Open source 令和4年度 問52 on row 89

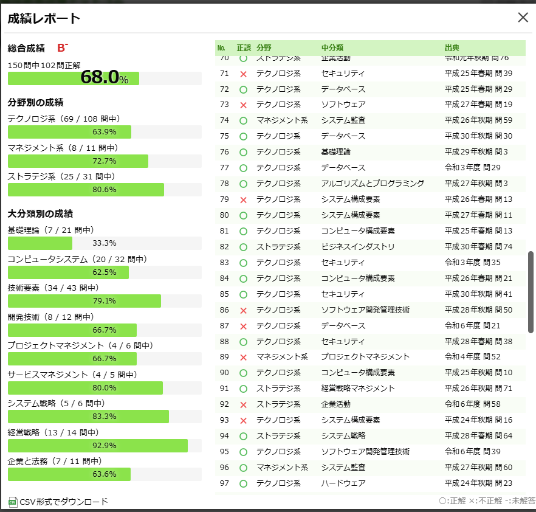coord(472,357)
